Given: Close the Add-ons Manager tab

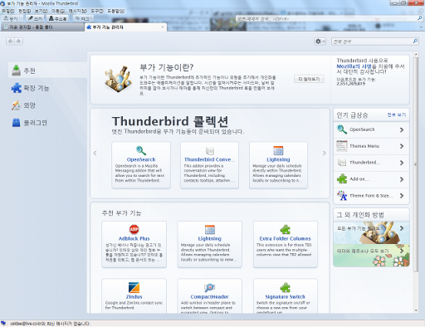Looking at the screenshot, I should [163, 27].
